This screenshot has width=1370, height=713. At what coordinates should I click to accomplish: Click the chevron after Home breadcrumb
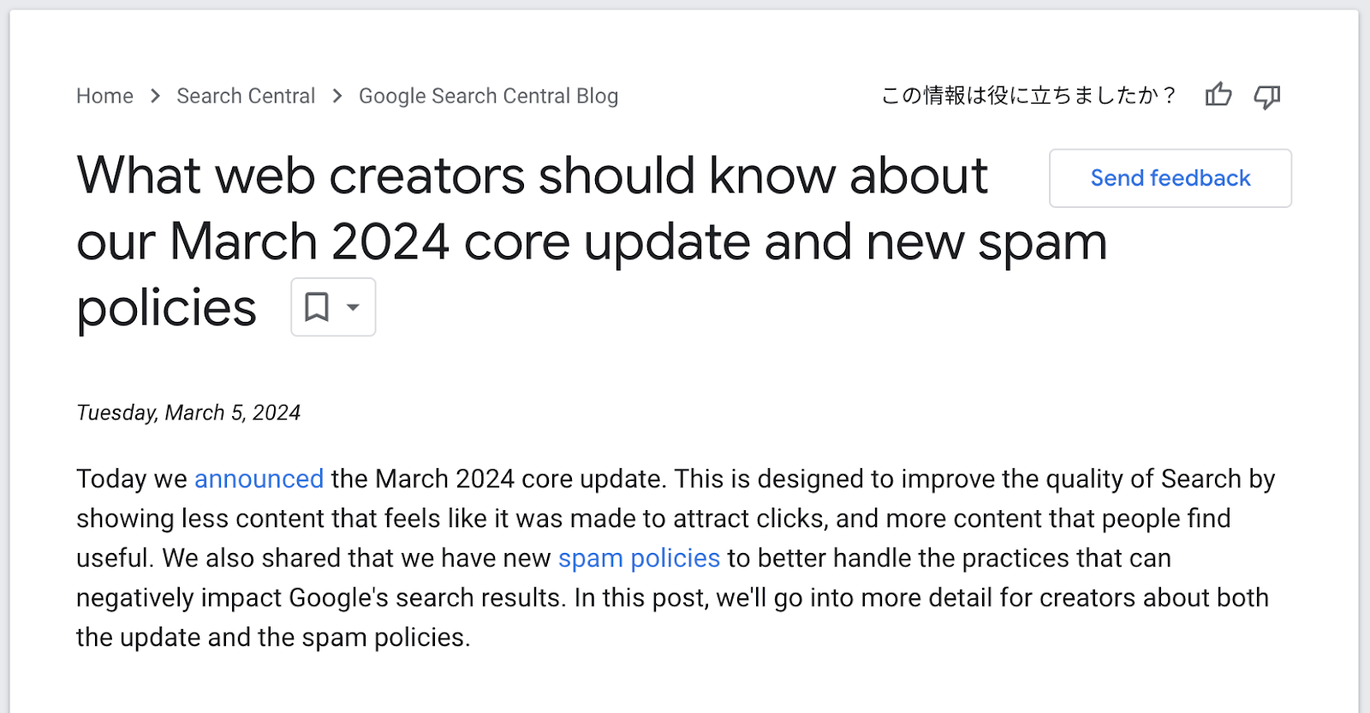point(155,96)
